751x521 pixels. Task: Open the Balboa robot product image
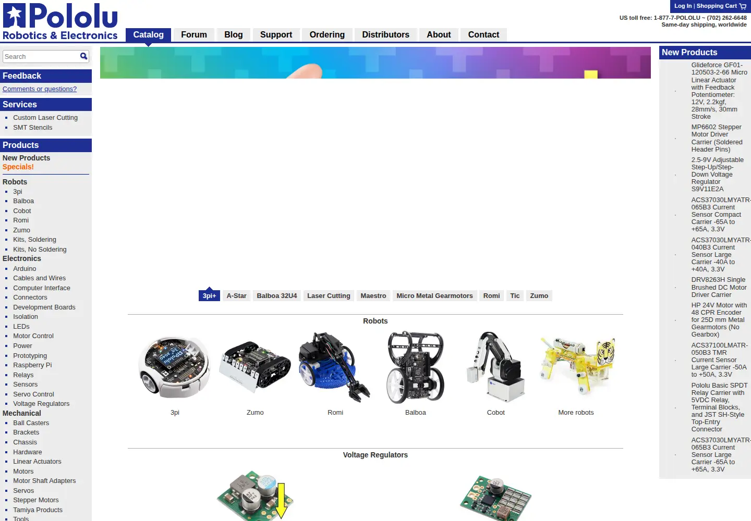click(x=416, y=368)
